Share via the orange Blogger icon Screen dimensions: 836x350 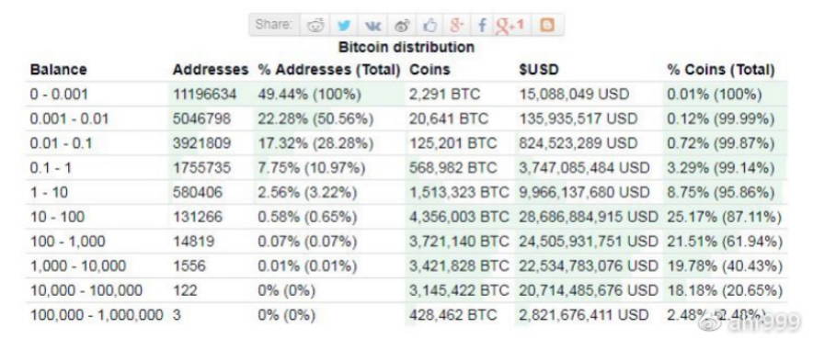[547, 25]
